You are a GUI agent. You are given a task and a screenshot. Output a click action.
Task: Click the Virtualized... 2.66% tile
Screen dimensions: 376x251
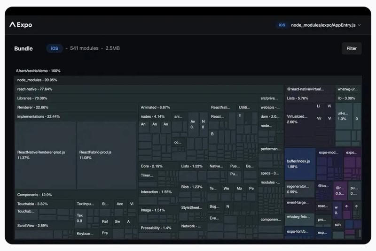[x=299, y=119]
